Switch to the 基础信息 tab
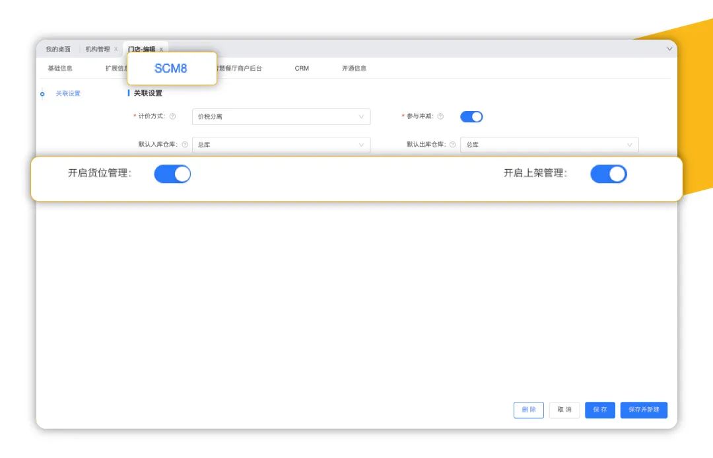 coord(60,68)
